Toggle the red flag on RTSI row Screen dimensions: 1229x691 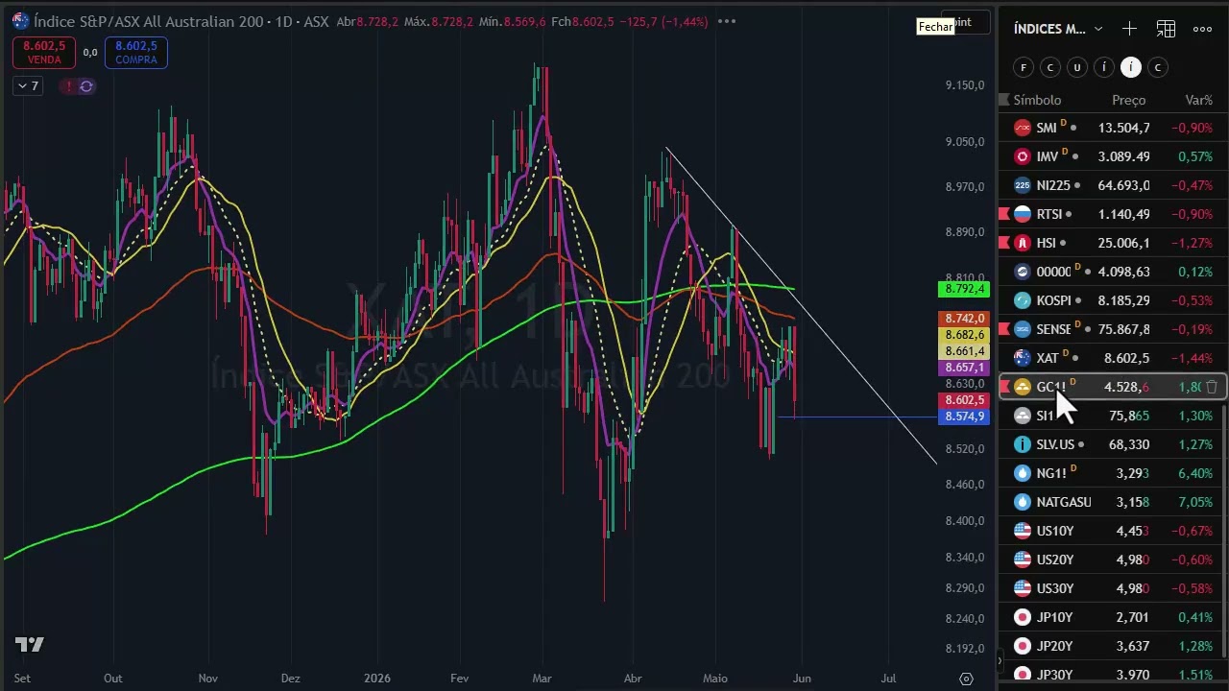coord(1004,214)
